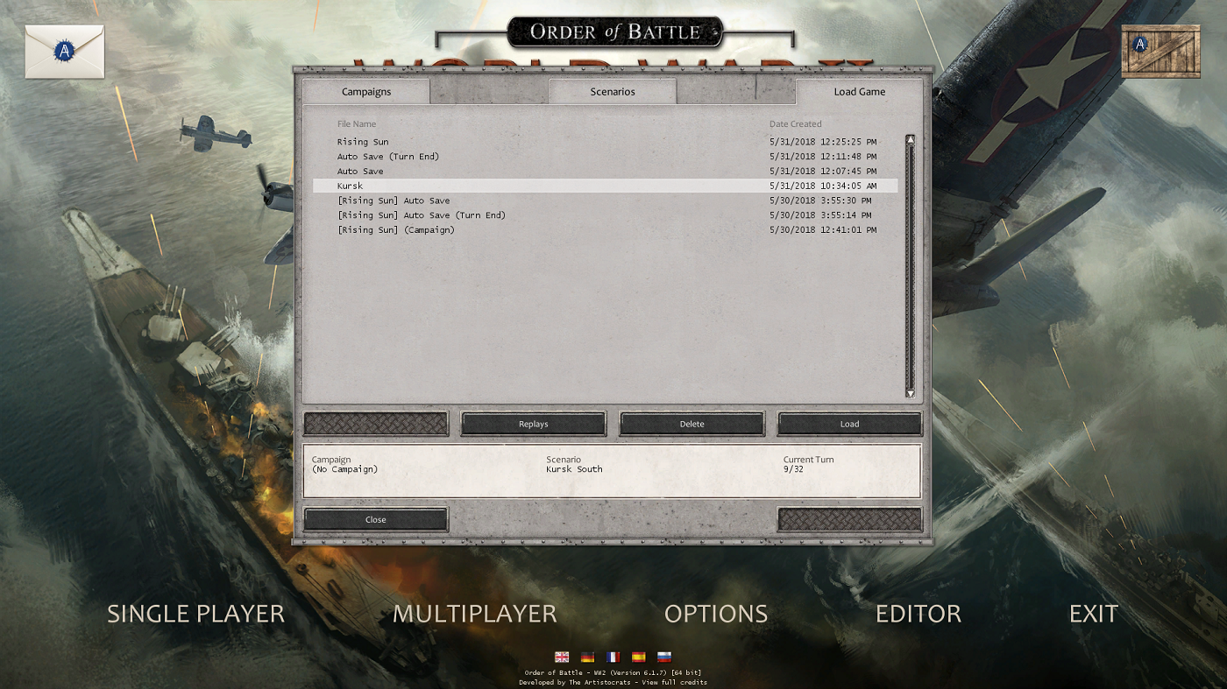The height and width of the screenshot is (689, 1227).
Task: Select '[Rising Sun] Auto Save (Turn End)' row
Action: coord(605,215)
